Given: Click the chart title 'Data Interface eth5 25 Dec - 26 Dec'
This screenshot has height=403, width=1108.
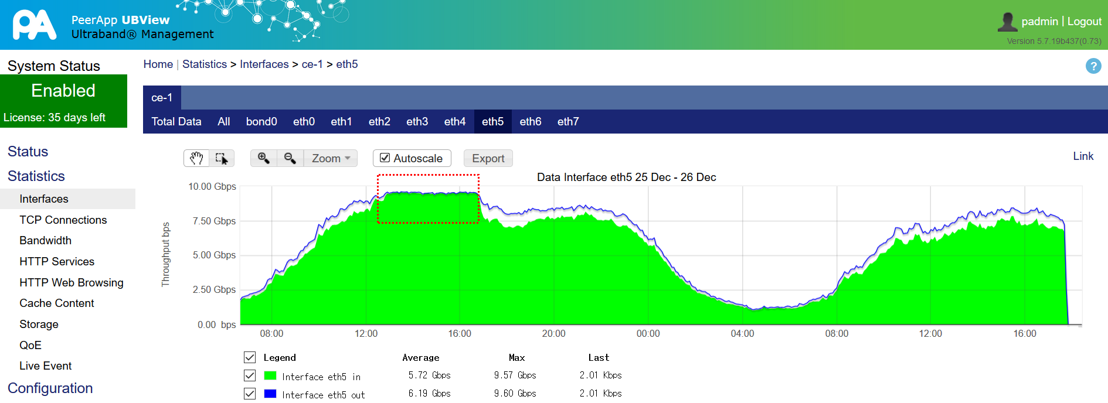Looking at the screenshot, I should point(627,177).
